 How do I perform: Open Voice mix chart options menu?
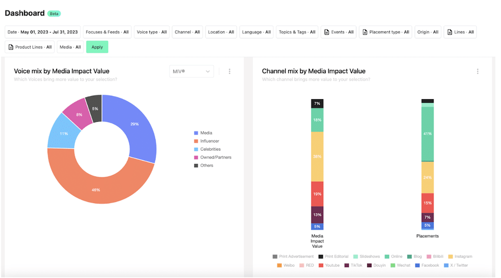[x=229, y=71]
